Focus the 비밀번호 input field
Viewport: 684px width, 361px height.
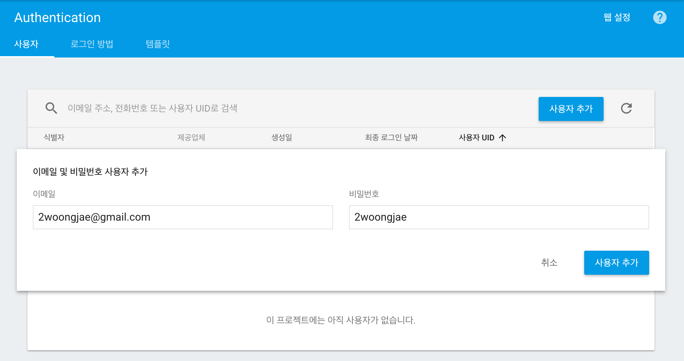pyautogui.click(x=498, y=217)
